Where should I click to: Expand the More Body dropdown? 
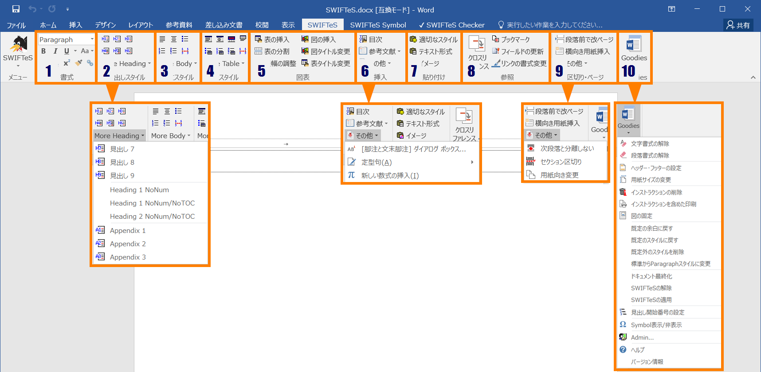point(171,136)
